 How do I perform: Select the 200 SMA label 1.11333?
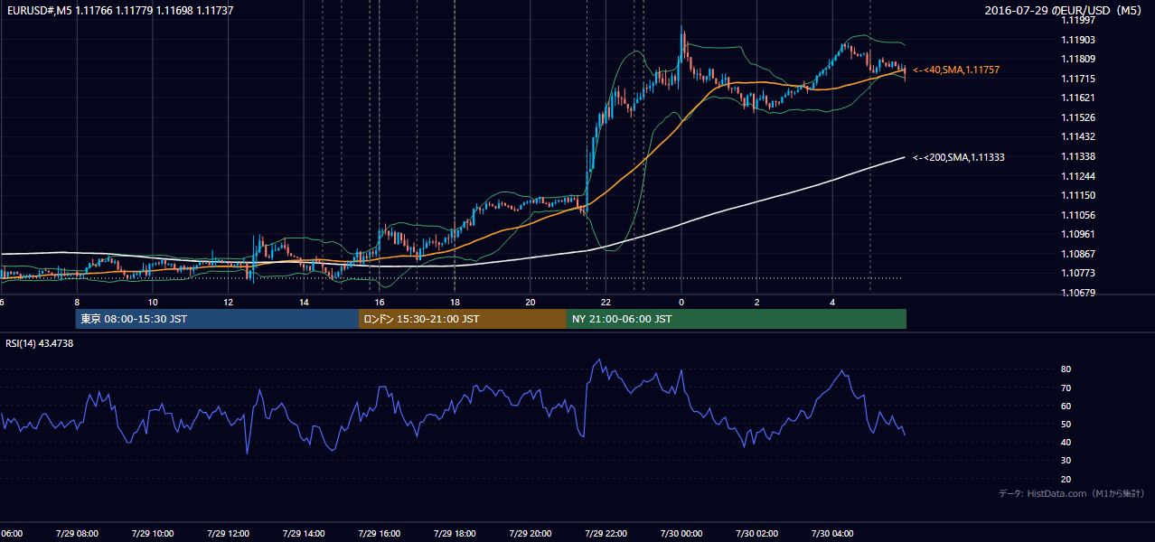pos(959,157)
